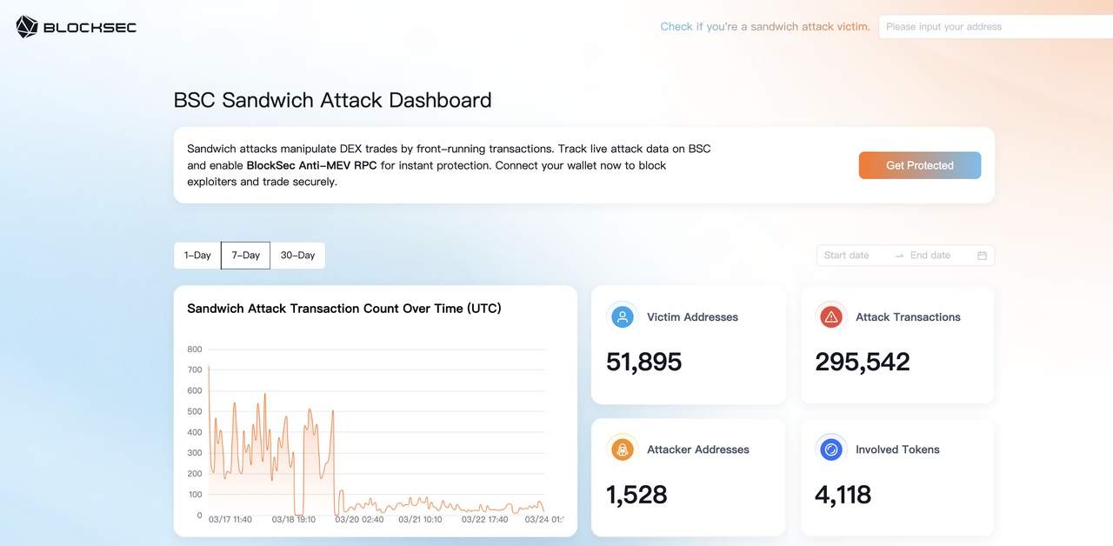This screenshot has height=546, width=1113.
Task: Click the arrow between start and end dates
Action: coord(899,256)
